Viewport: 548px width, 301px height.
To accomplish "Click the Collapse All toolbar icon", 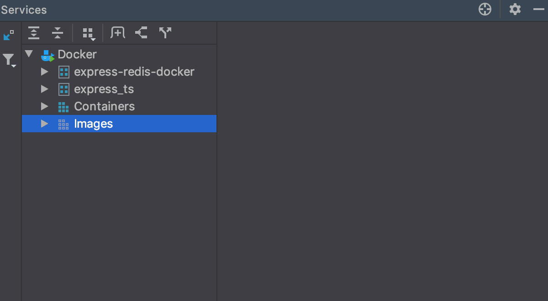I will pyautogui.click(x=57, y=33).
